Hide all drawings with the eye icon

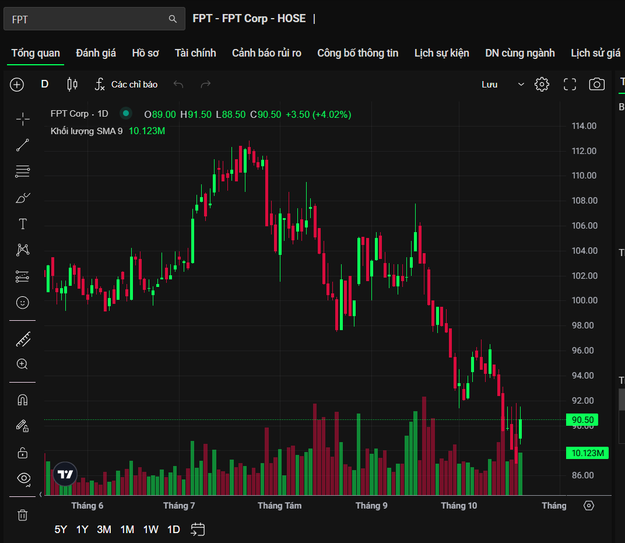23,479
